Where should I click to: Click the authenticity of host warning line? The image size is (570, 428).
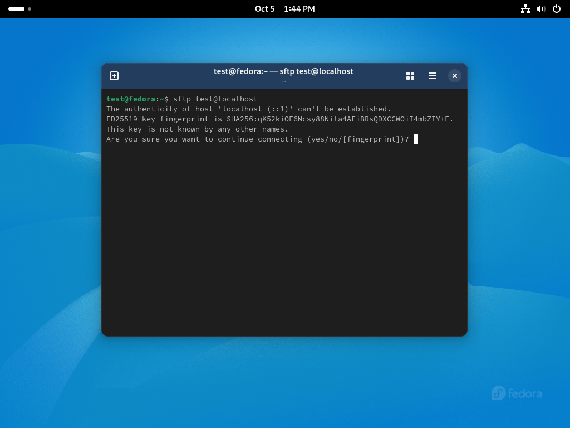(x=248, y=109)
